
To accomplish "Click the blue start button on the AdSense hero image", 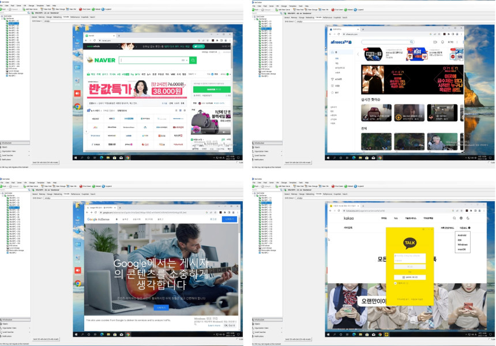I will [x=161, y=307].
